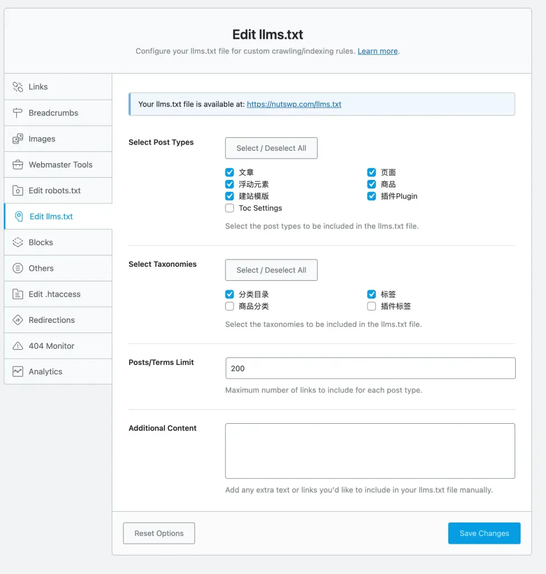546x574 pixels.
Task: Enable the Toc Settings checkbox
Action: click(x=230, y=208)
